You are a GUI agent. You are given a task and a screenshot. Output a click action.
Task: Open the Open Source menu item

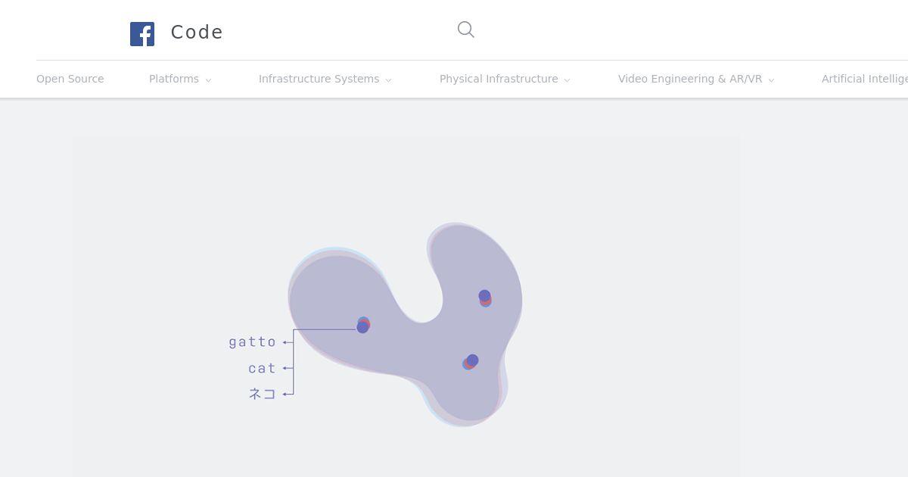click(x=70, y=79)
